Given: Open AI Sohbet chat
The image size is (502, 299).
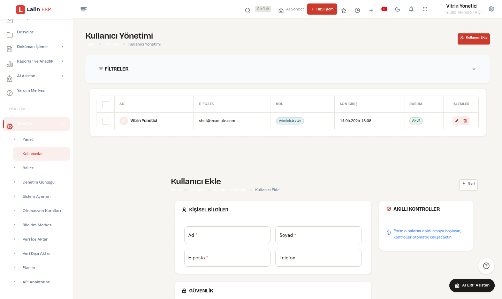Looking at the screenshot, I should click(291, 9).
